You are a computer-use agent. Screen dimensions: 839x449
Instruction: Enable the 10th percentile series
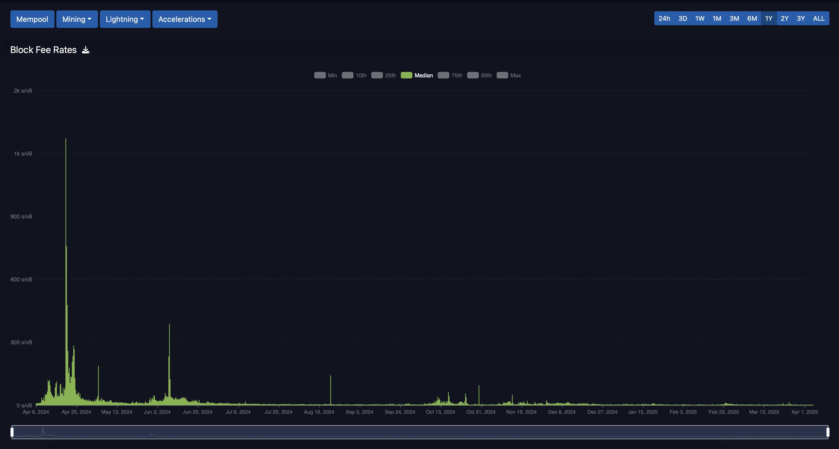point(354,75)
